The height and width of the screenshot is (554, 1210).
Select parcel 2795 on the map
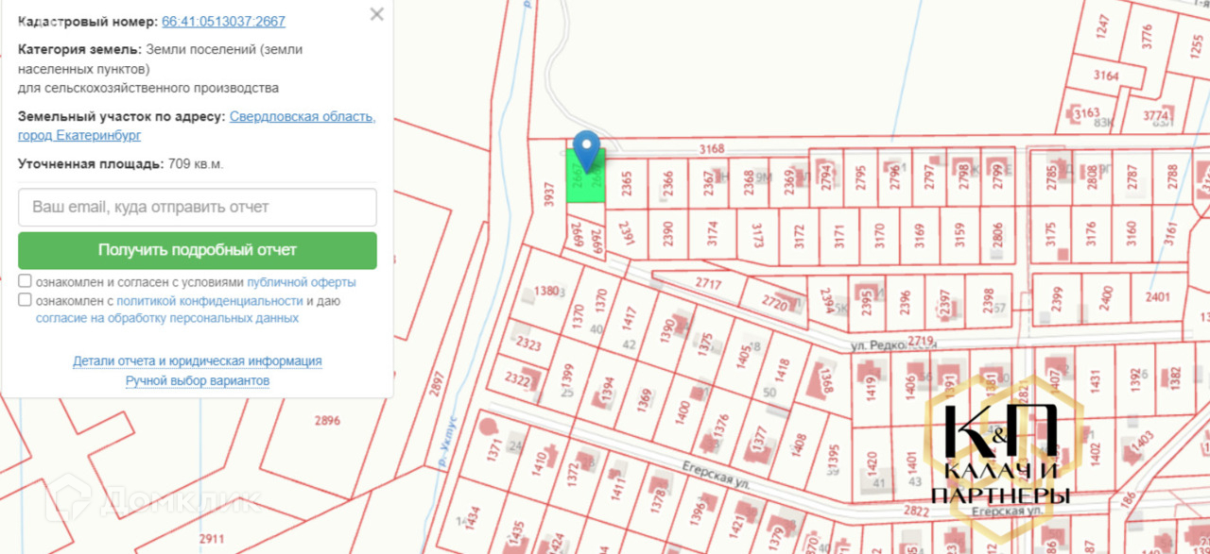coord(860,177)
